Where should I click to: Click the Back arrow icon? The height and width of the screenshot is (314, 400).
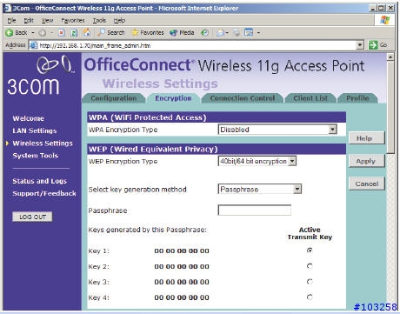[x=10, y=33]
